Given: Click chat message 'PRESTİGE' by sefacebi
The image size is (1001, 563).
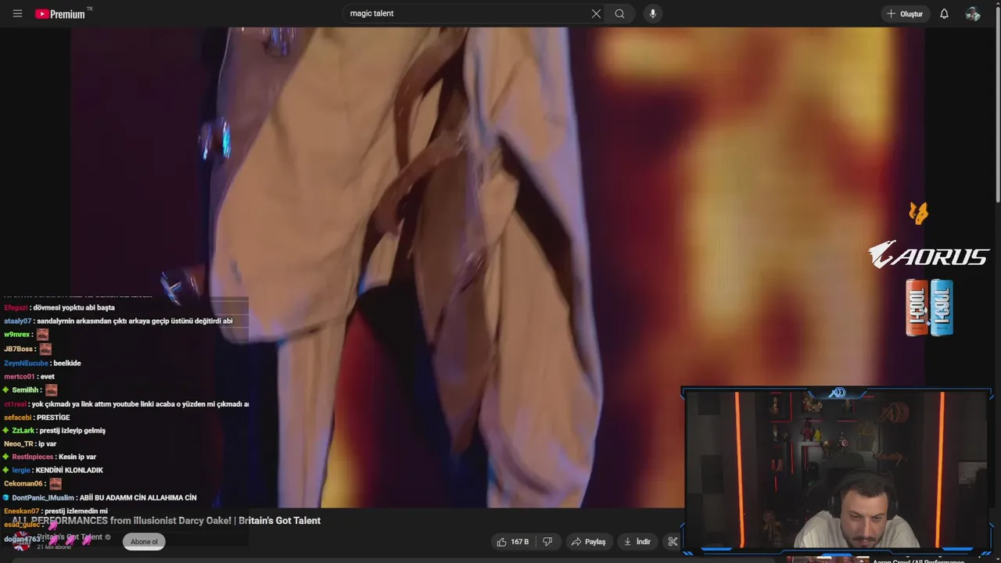Looking at the screenshot, I should [x=53, y=418].
